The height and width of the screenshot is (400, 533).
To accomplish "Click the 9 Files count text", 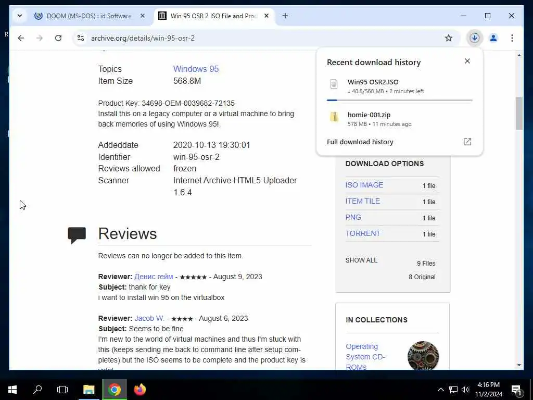I will point(426,263).
